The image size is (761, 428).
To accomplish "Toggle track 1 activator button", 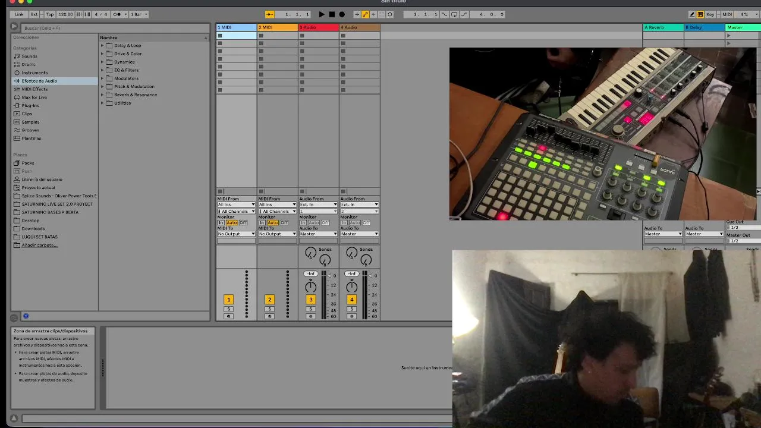I will pos(228,300).
